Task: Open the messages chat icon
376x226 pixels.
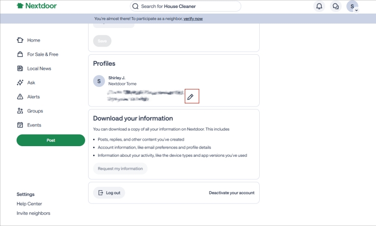Action: point(335,7)
